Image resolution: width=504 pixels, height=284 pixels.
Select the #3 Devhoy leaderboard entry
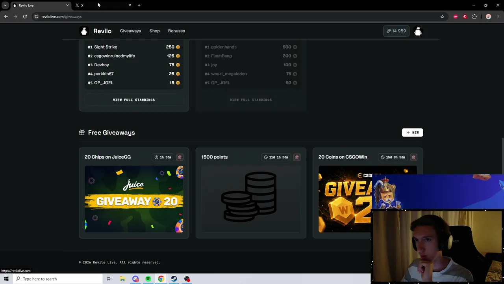tap(134, 65)
